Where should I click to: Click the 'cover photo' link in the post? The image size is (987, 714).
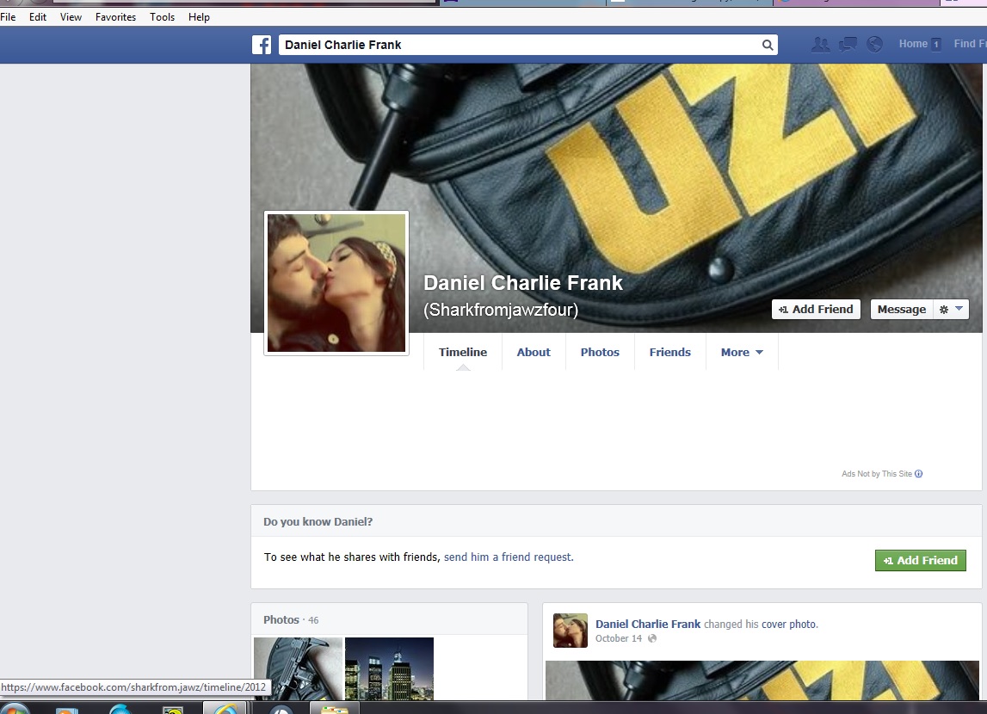pyautogui.click(x=789, y=624)
